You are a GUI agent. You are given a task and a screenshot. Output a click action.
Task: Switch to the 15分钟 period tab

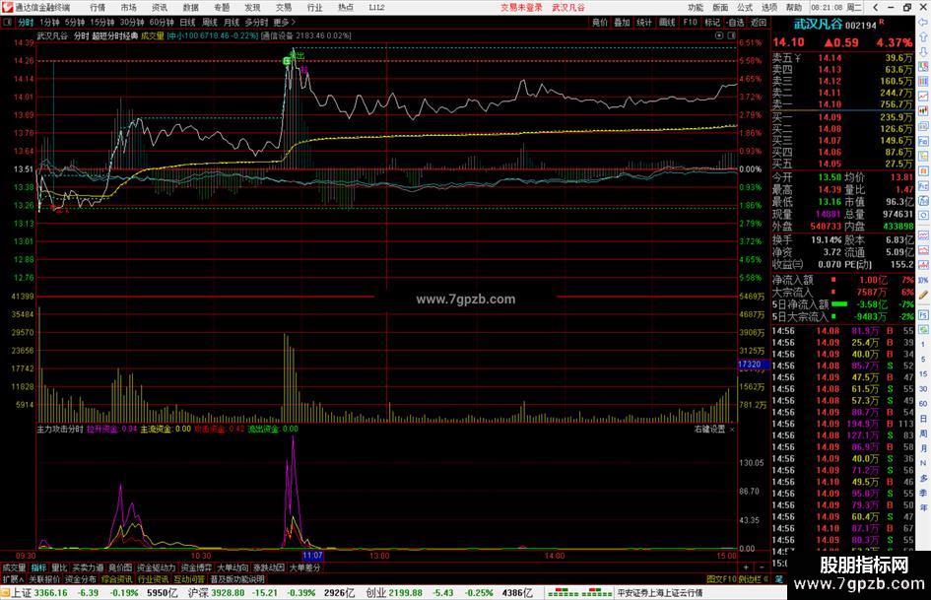click(102, 23)
